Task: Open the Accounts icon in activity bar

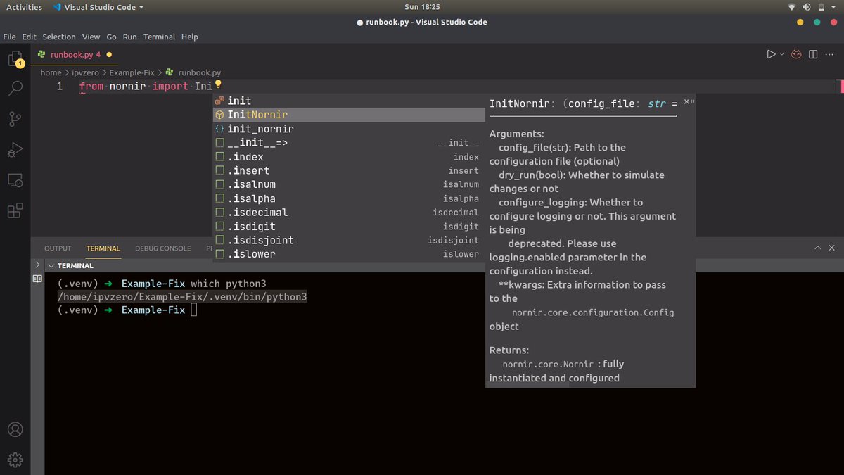Action: pos(15,429)
